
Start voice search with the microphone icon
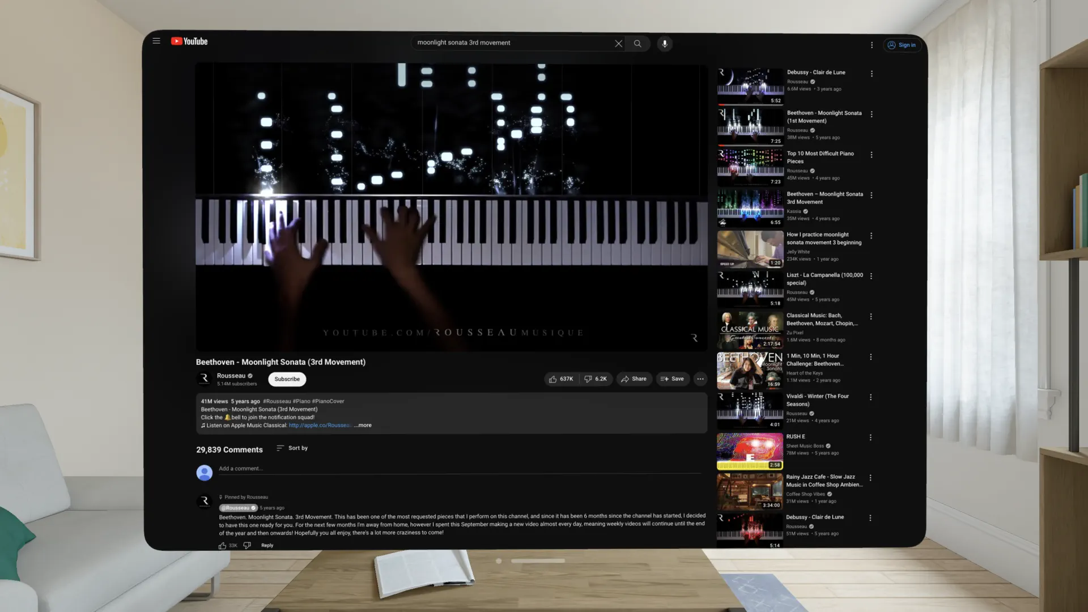(664, 43)
